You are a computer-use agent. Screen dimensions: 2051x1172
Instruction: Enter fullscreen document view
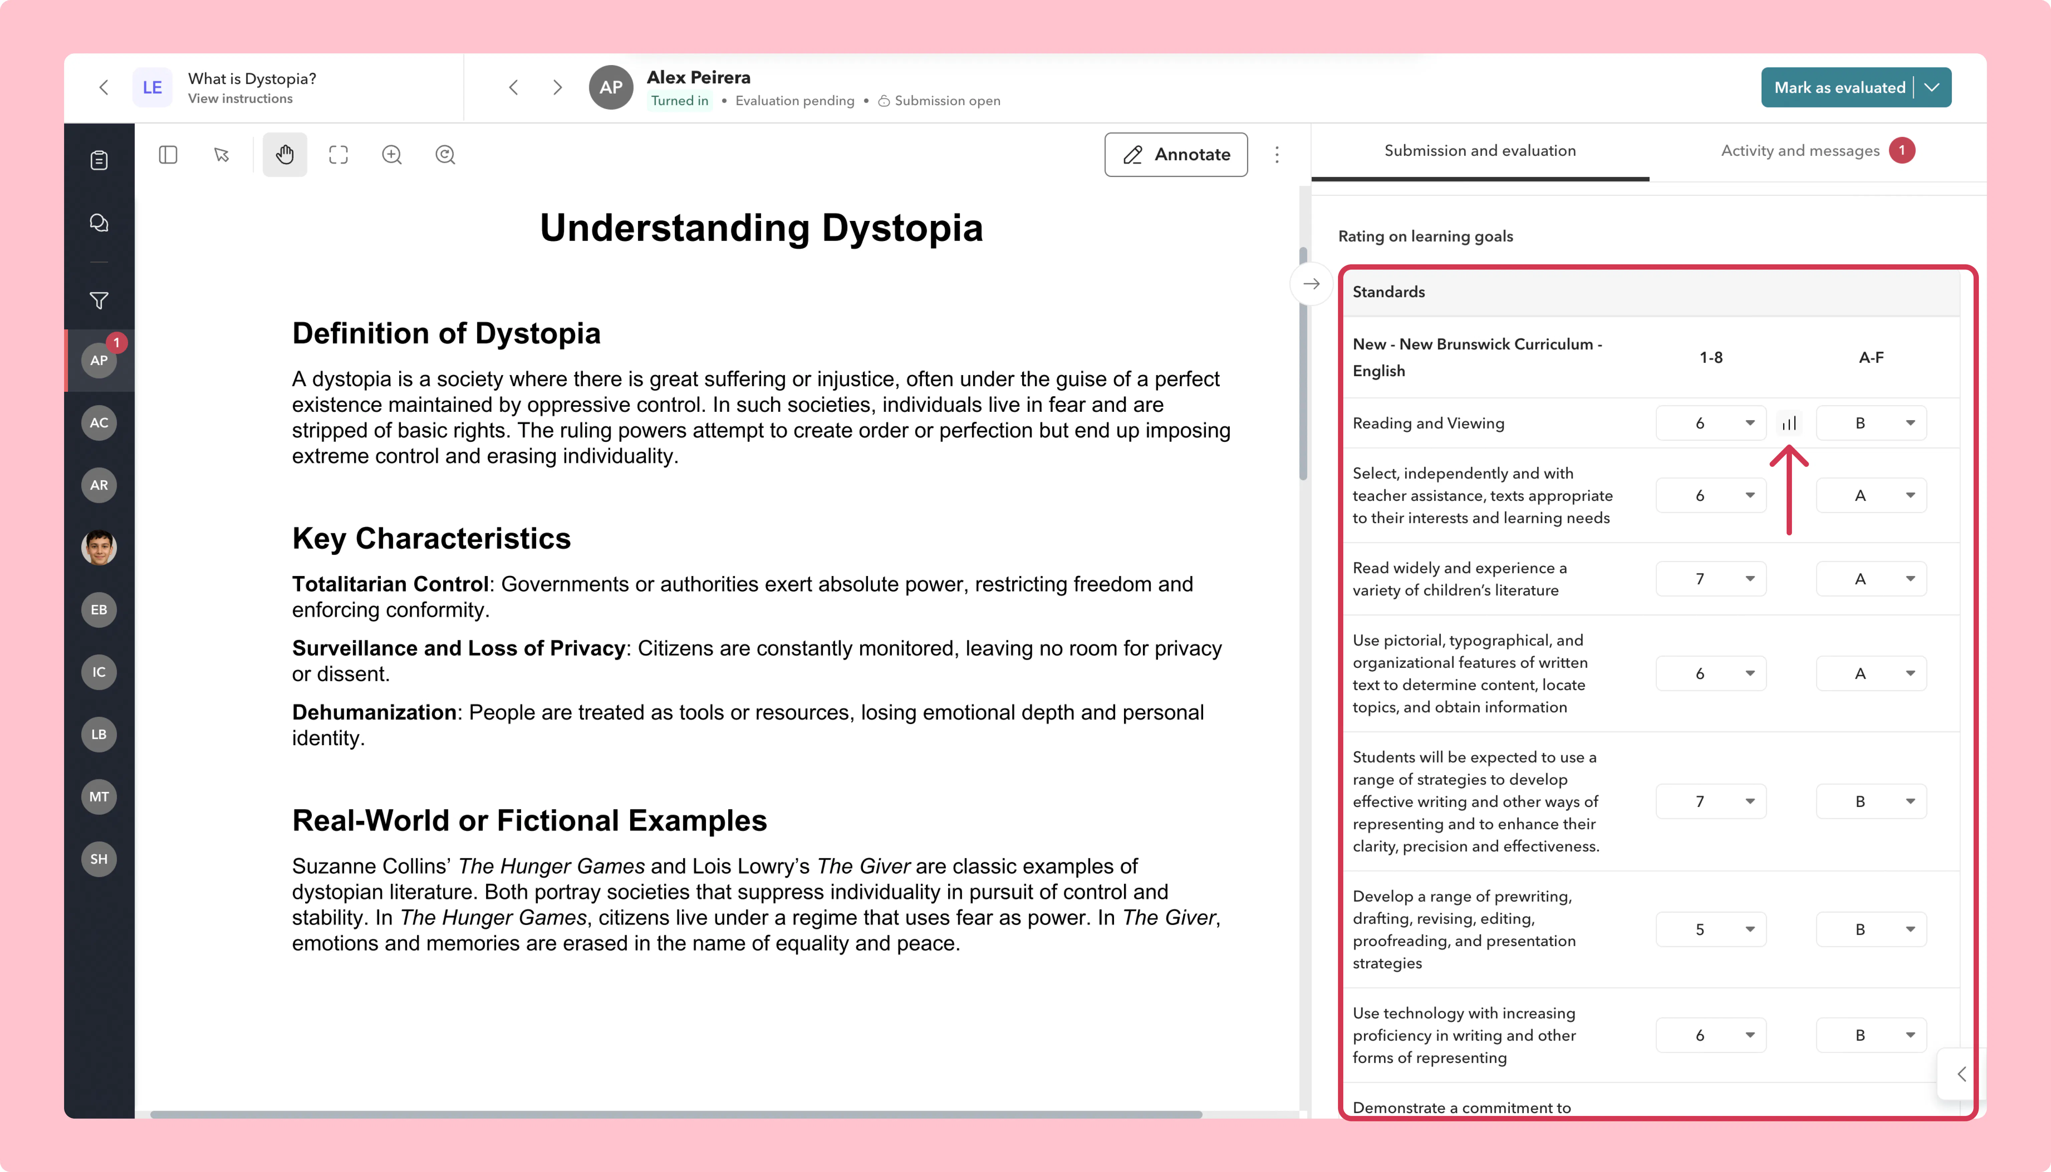coord(339,155)
